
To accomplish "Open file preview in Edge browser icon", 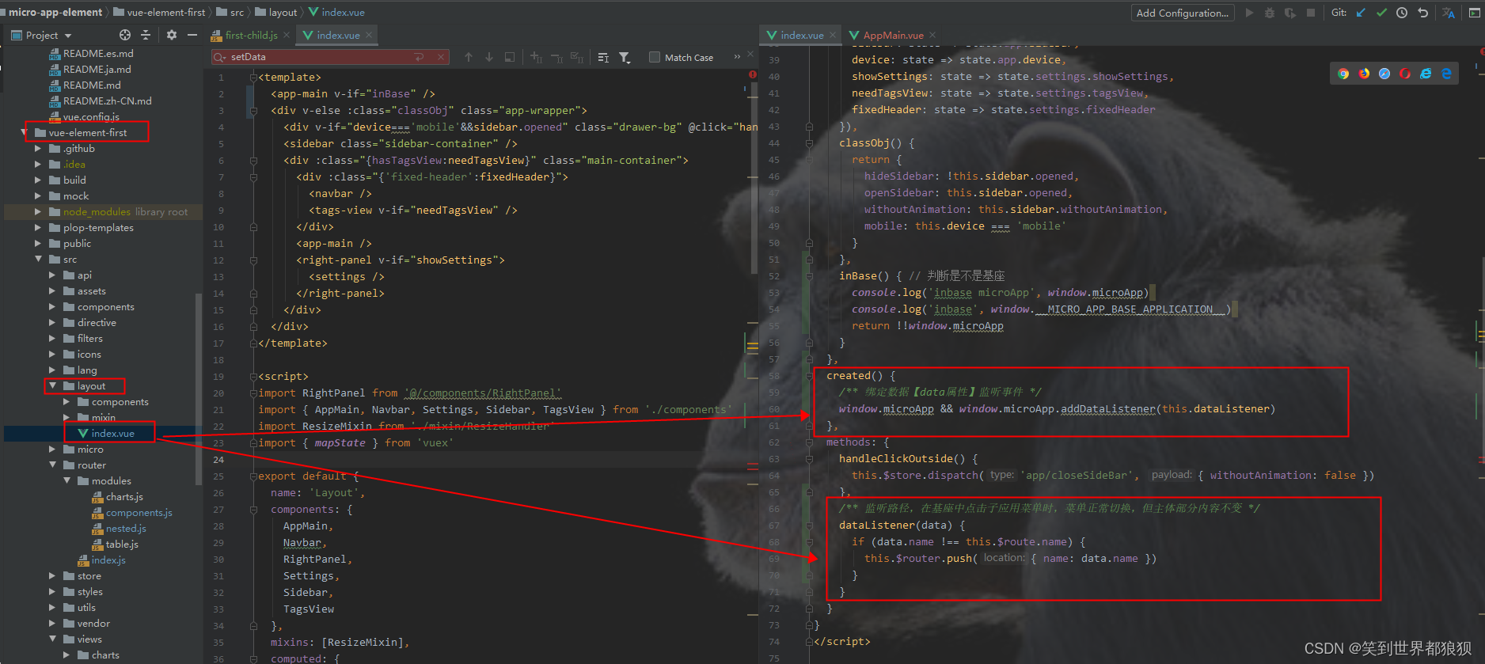I will 1446,74.
